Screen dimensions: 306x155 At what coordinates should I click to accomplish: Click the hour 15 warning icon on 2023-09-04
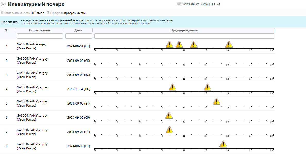(x=207, y=87)
